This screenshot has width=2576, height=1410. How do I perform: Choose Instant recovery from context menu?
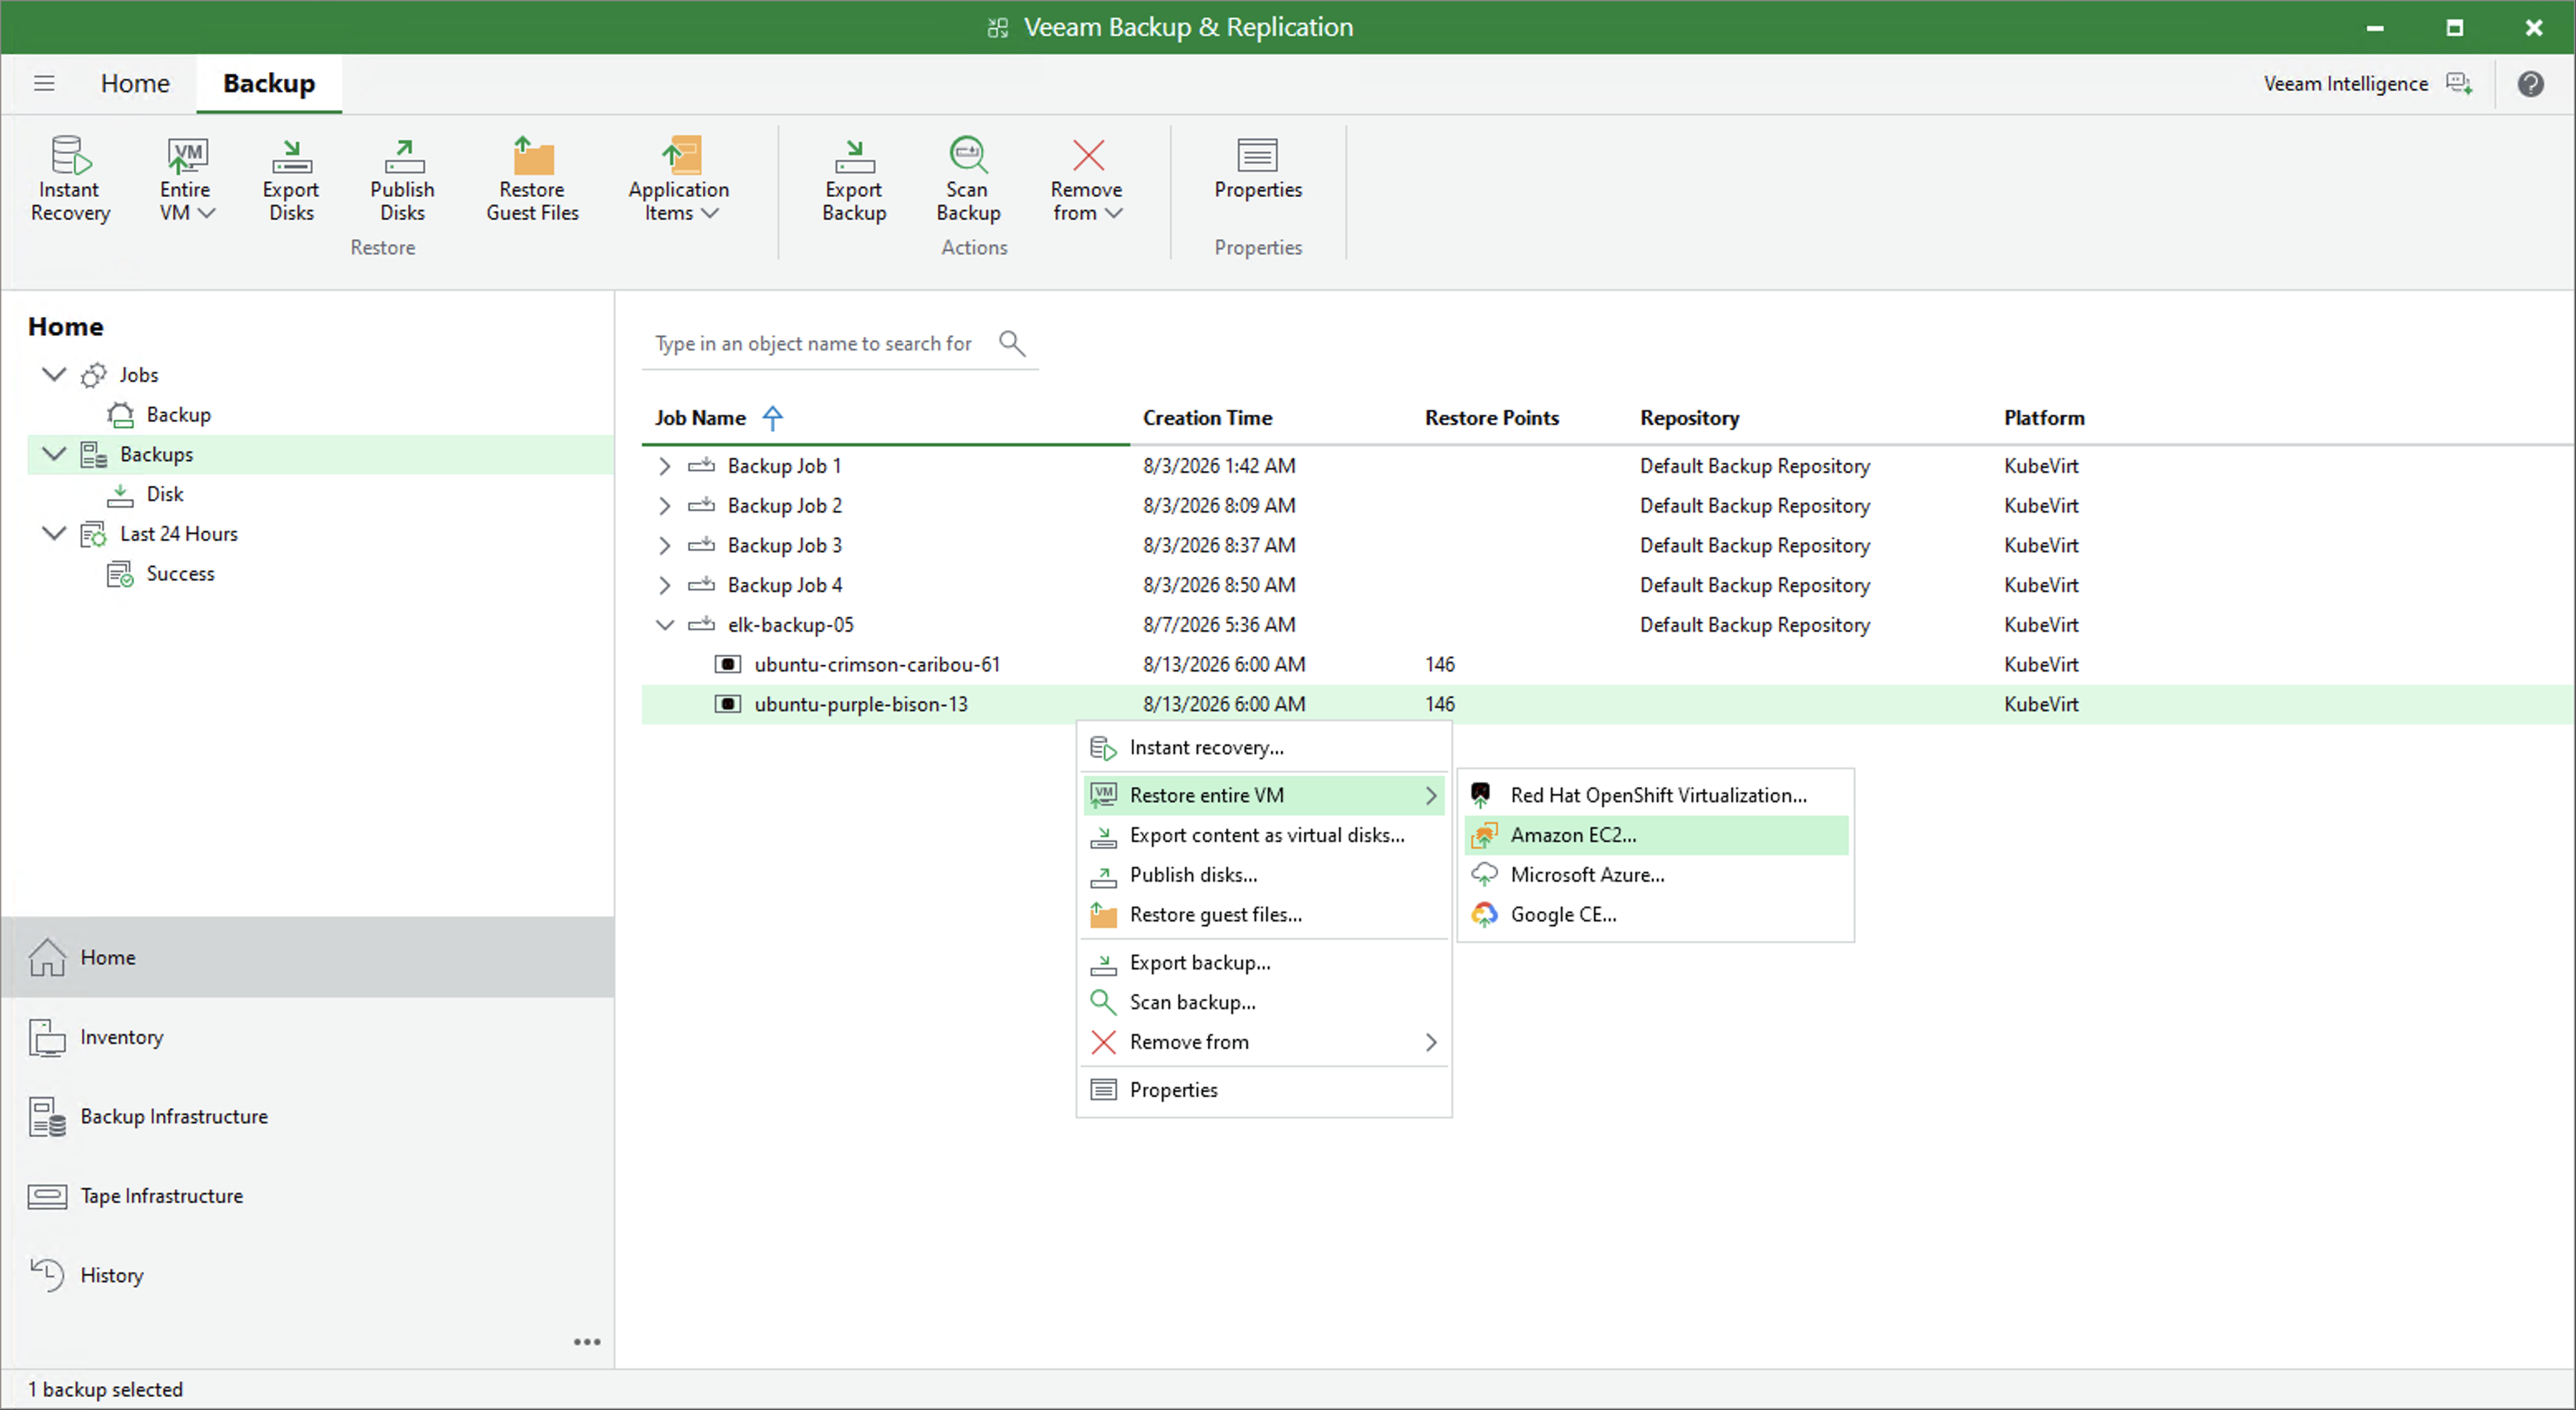tap(1264, 747)
